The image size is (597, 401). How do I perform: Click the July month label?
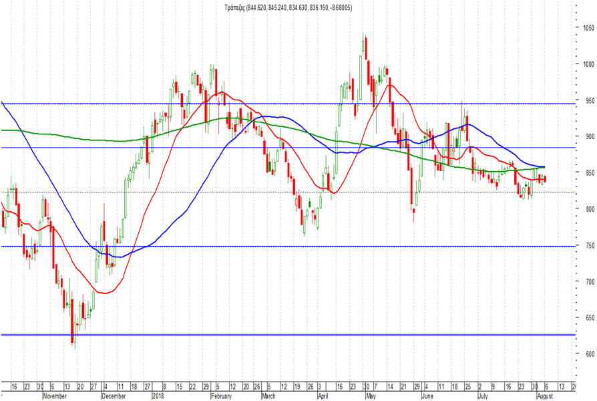coord(483,396)
